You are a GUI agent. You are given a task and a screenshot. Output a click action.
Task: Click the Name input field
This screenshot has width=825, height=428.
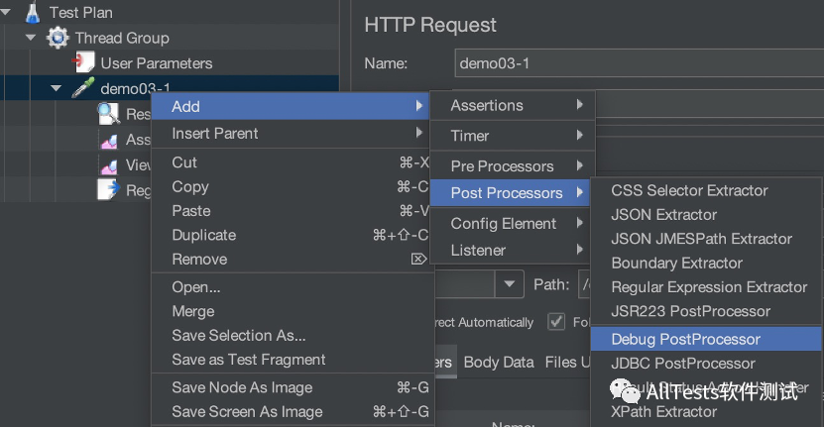(x=635, y=64)
